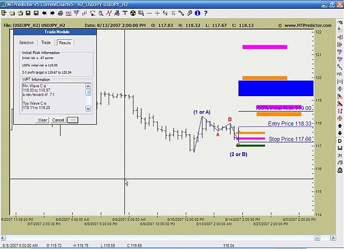Click the forward arrow toolbar icon
This screenshot has height=249, width=344.
point(52,13)
